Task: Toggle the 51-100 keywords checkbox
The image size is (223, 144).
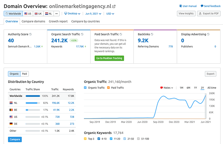Action: [138, 139]
